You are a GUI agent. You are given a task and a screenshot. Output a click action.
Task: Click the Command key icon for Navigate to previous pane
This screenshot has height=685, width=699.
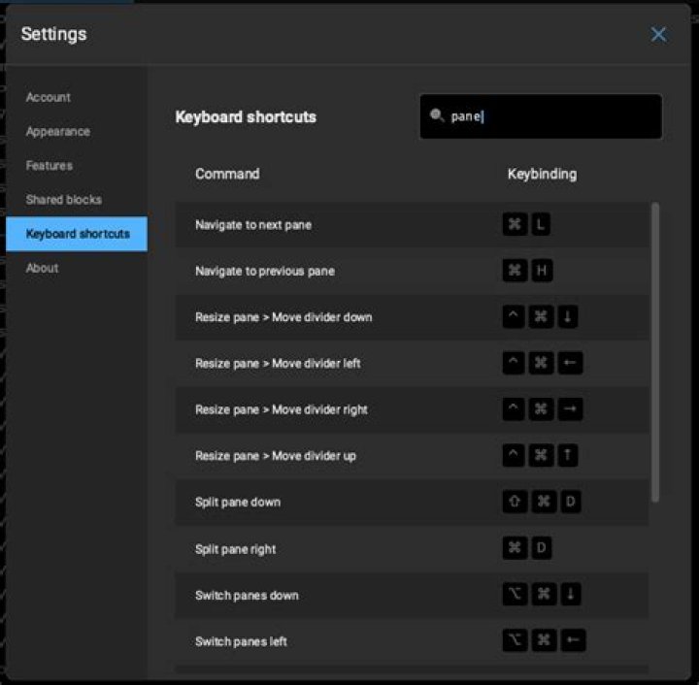click(x=515, y=271)
